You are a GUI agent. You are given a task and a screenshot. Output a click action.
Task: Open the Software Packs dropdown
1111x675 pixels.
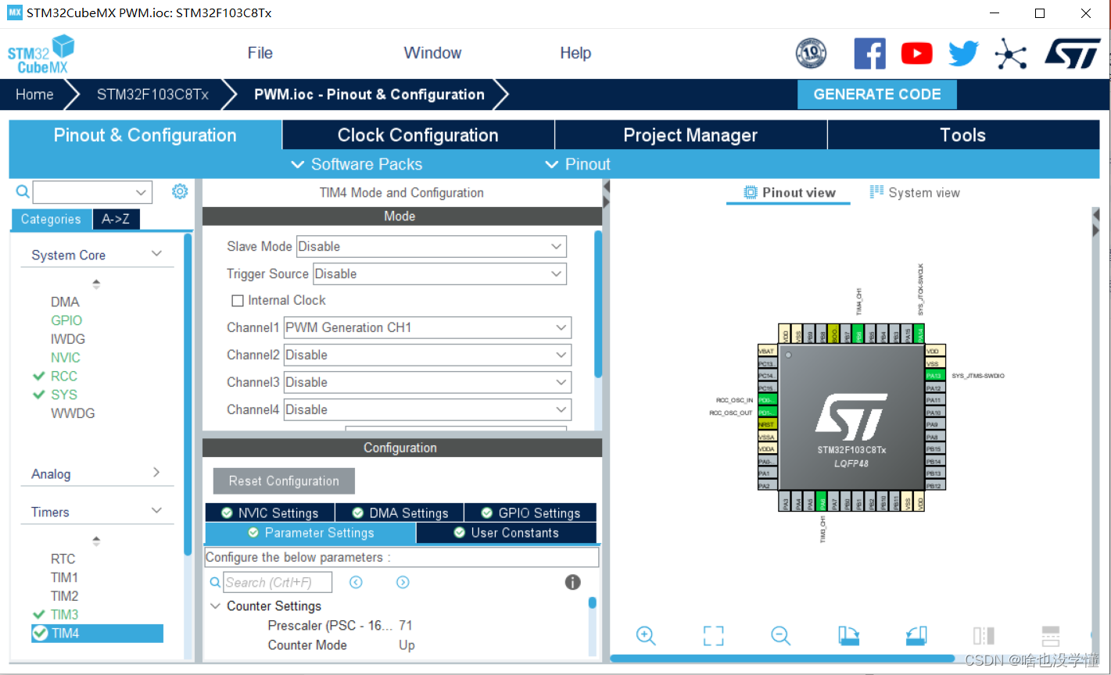357,164
